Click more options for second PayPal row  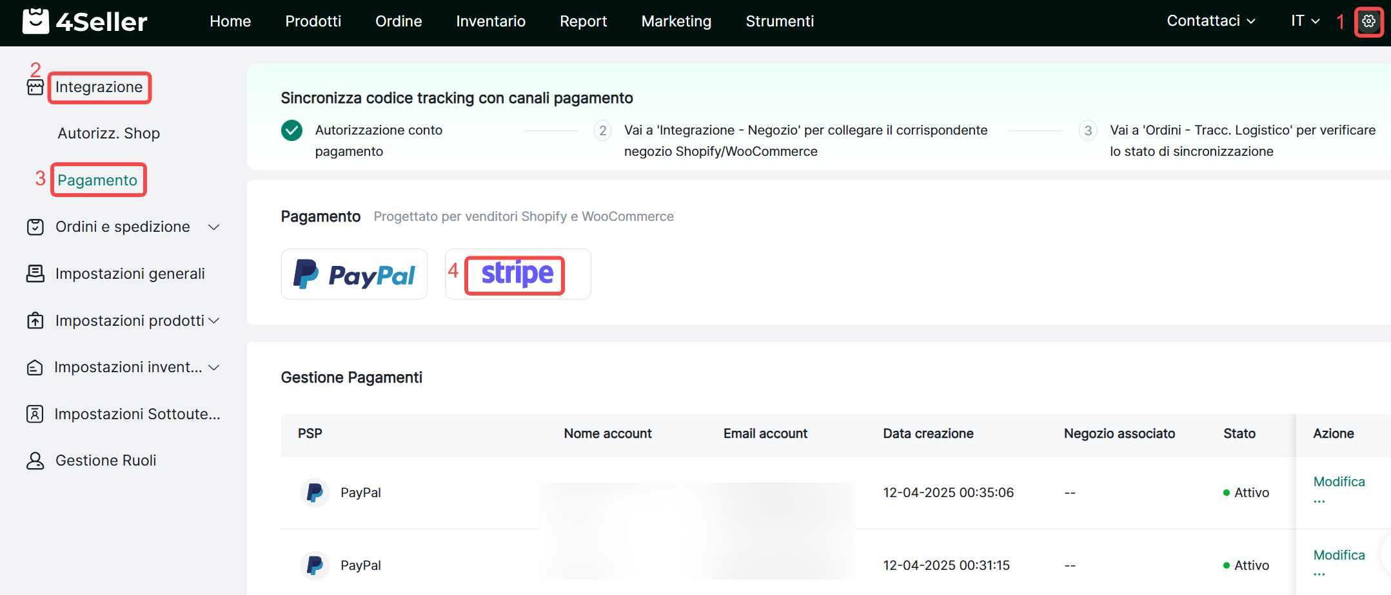(x=1319, y=572)
